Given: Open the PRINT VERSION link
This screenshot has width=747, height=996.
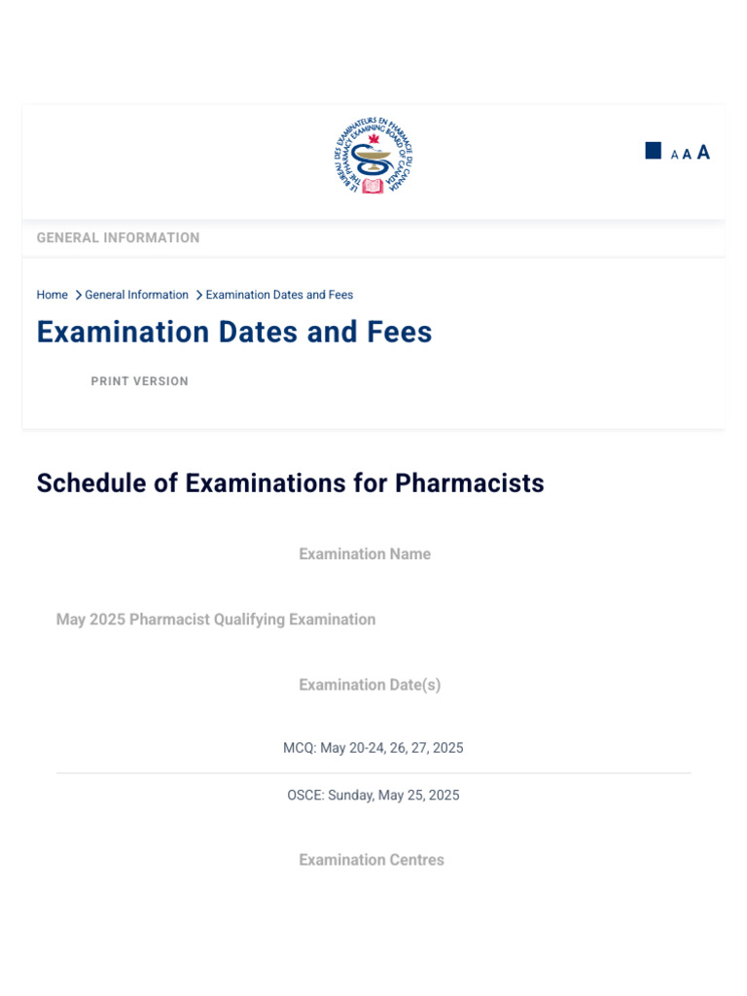Looking at the screenshot, I should click(139, 381).
